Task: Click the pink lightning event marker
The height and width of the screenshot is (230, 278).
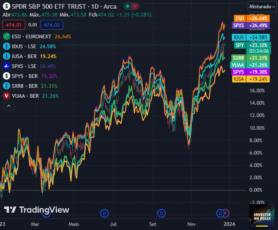Action: coord(226,214)
